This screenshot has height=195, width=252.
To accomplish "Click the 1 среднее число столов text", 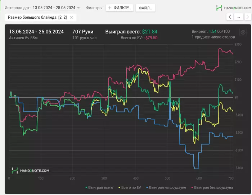I will pos(213,37).
